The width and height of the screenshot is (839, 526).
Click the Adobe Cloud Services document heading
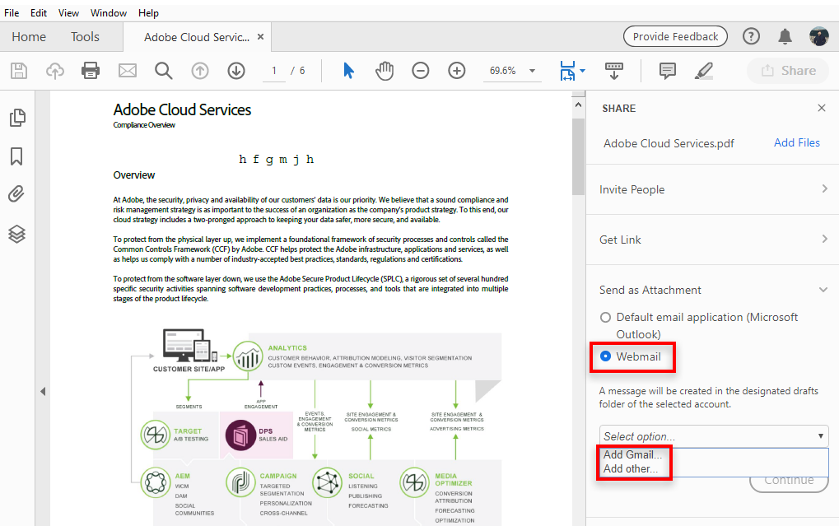[182, 109]
